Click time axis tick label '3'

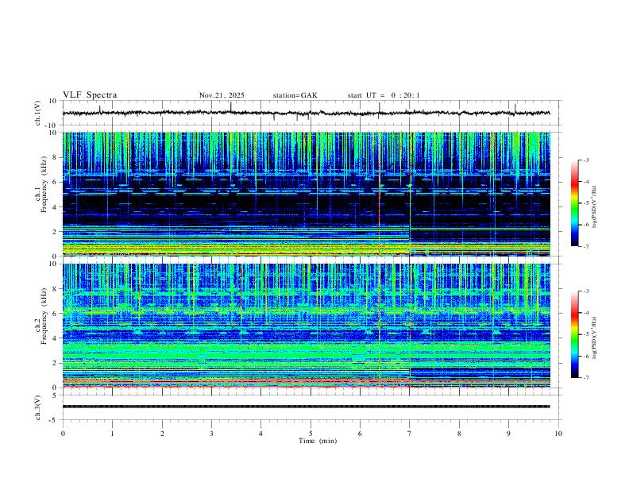[211, 434]
